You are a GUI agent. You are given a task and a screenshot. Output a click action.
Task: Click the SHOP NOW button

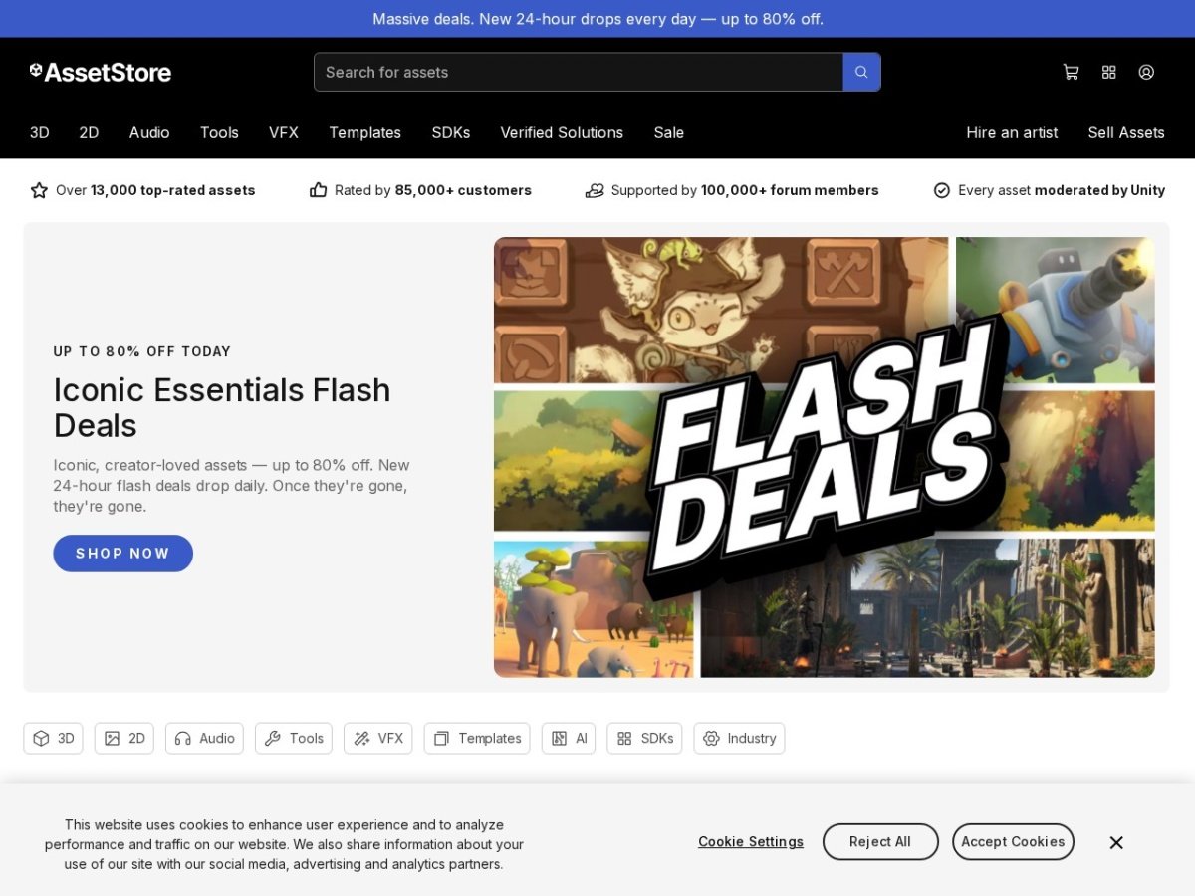(122, 554)
